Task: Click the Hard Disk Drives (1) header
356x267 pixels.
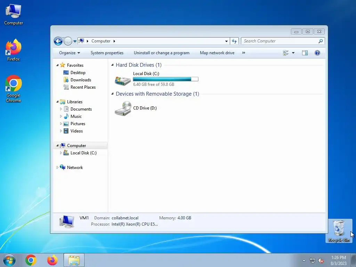Action: pyautogui.click(x=138, y=65)
